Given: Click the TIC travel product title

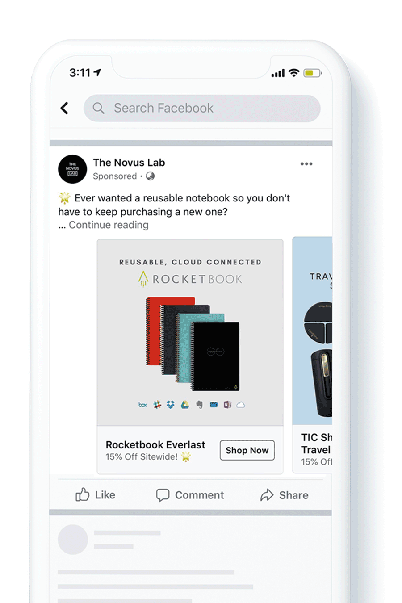Looking at the screenshot, I should coord(316,444).
